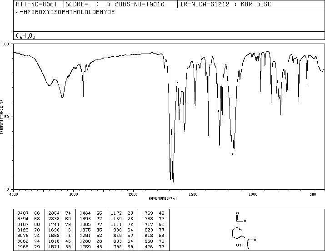Select the 550 peak entry
The height and width of the screenshot is (251, 325).
tap(155, 241)
